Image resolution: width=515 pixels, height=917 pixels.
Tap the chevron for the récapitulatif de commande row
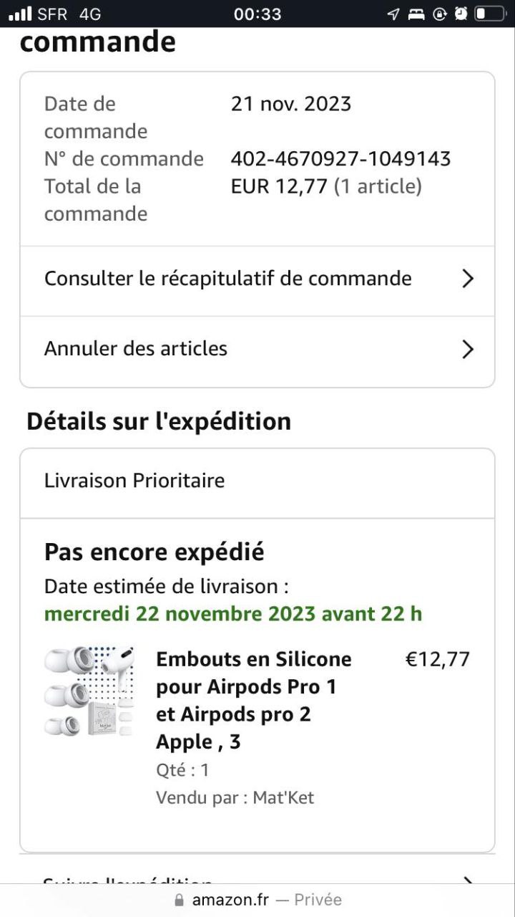(x=468, y=279)
